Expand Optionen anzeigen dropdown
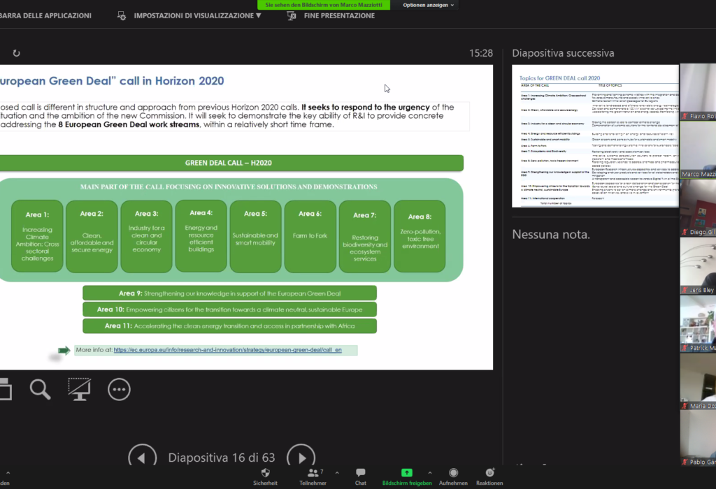This screenshot has height=489, width=716. [429, 5]
